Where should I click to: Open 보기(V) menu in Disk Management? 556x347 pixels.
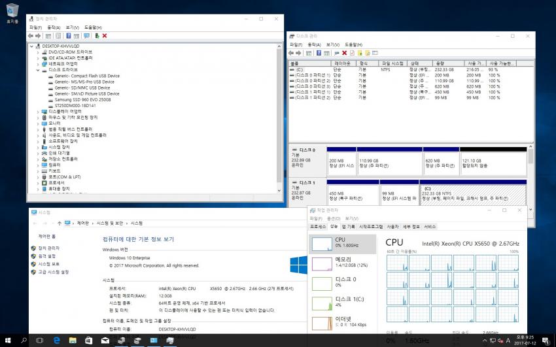click(x=332, y=45)
